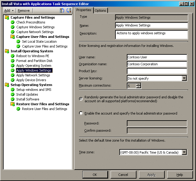196x181 pixels.
Task: Select Apply Device Drivers step in tree
Action: coord(31,80)
